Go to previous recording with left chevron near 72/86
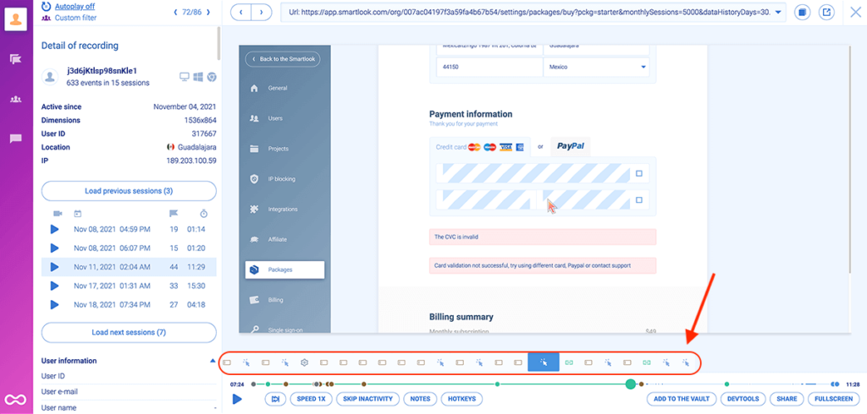The image size is (867, 414). [x=176, y=12]
